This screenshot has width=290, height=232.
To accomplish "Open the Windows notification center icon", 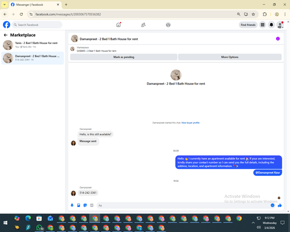I will (282, 223).
